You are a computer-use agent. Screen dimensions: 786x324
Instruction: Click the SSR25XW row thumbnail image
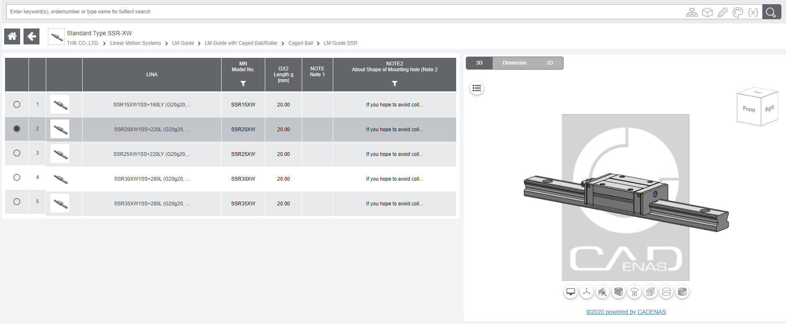(x=60, y=154)
